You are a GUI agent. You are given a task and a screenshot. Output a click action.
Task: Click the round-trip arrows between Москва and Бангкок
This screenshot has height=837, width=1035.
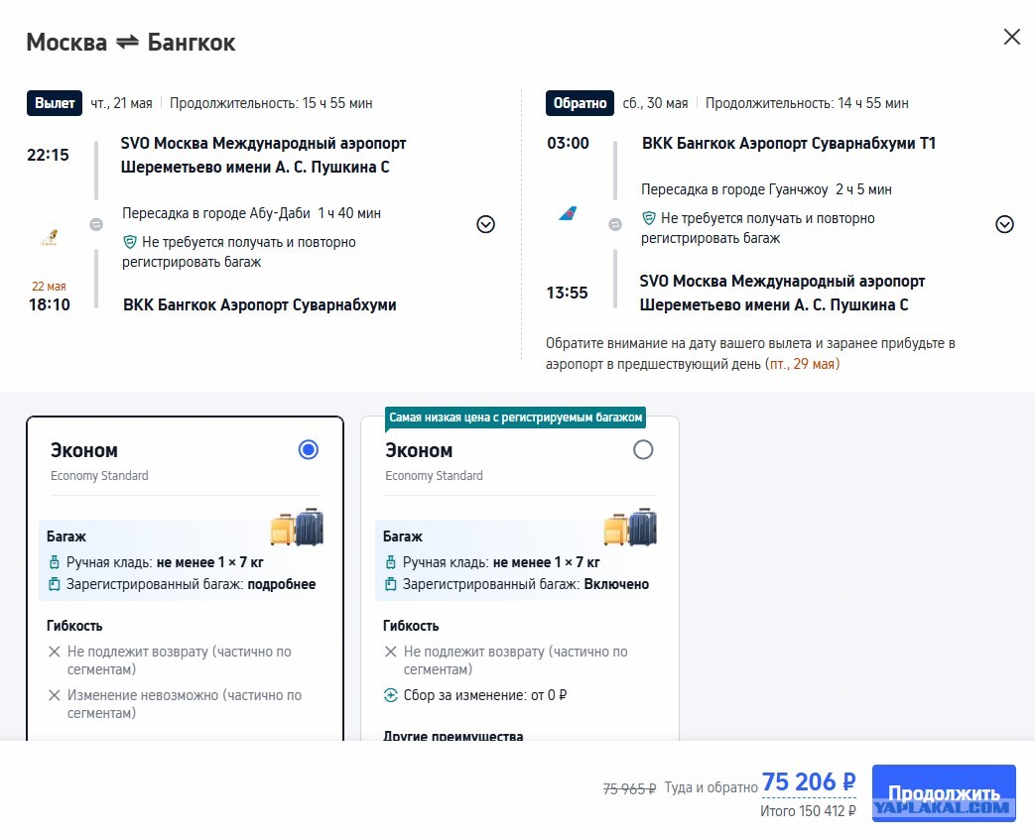127,43
